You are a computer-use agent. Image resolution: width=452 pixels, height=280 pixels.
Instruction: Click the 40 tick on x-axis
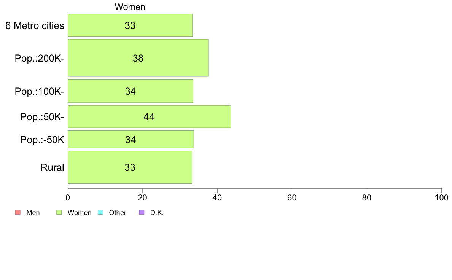[x=217, y=197]
